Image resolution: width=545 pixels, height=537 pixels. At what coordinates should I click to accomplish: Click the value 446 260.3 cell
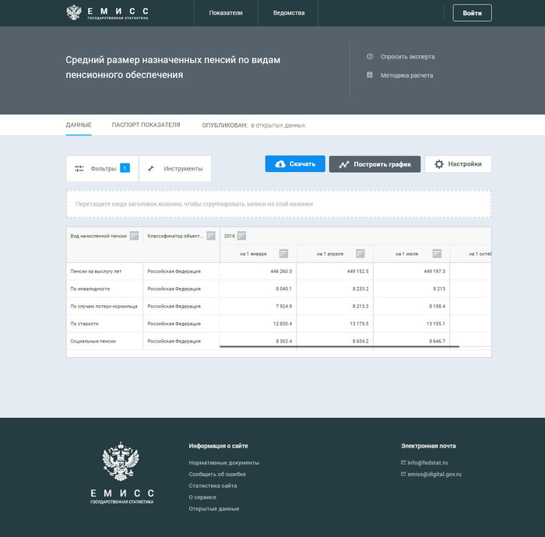(x=258, y=272)
